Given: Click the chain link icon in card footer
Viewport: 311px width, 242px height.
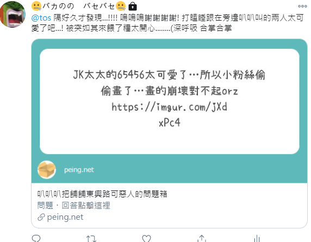Looking at the screenshot, I should [x=41, y=217].
